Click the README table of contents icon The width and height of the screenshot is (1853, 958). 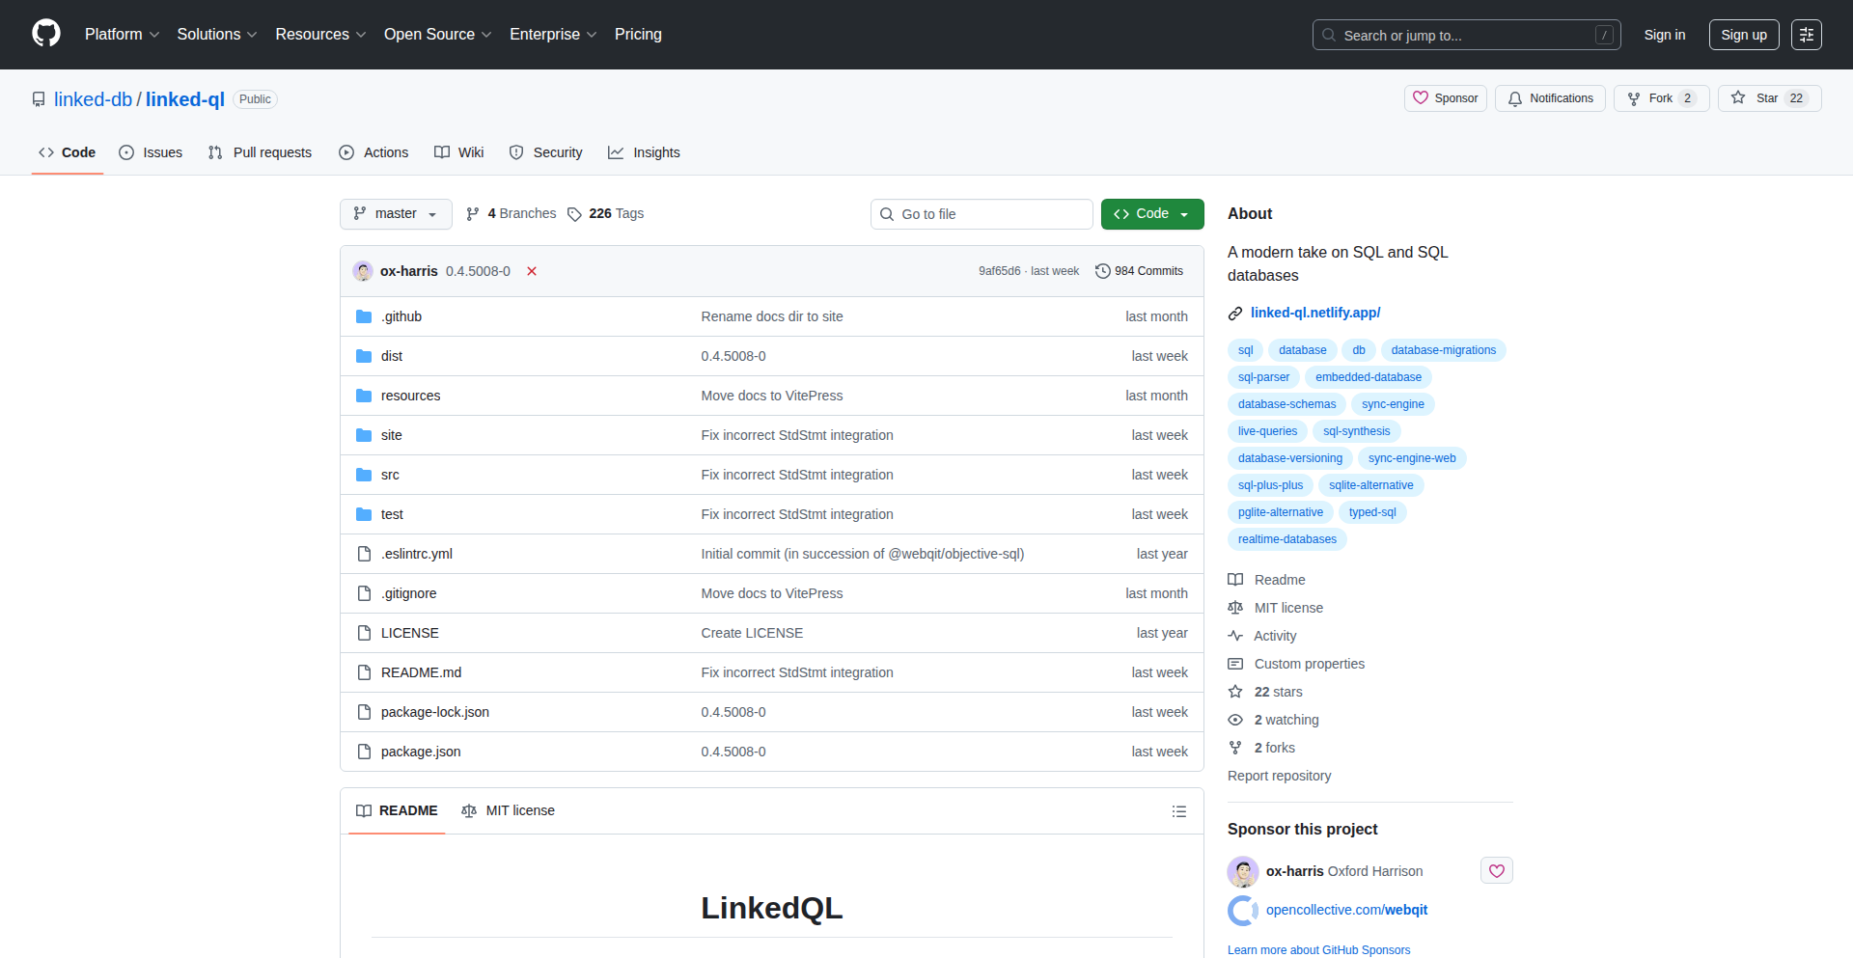coord(1178,811)
